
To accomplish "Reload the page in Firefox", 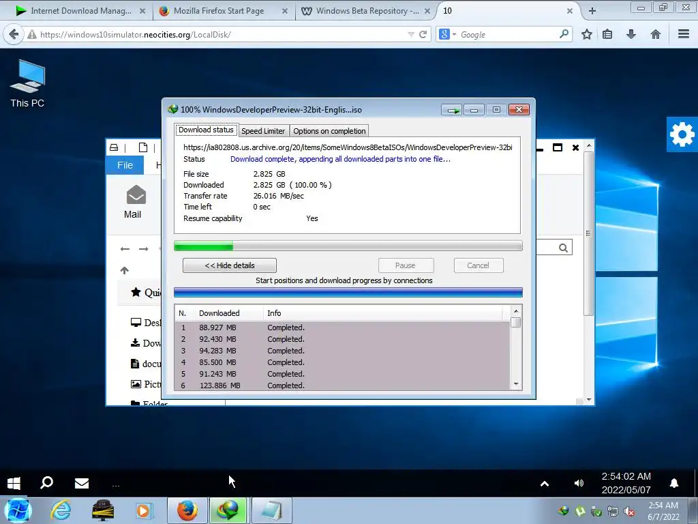I will tap(423, 34).
